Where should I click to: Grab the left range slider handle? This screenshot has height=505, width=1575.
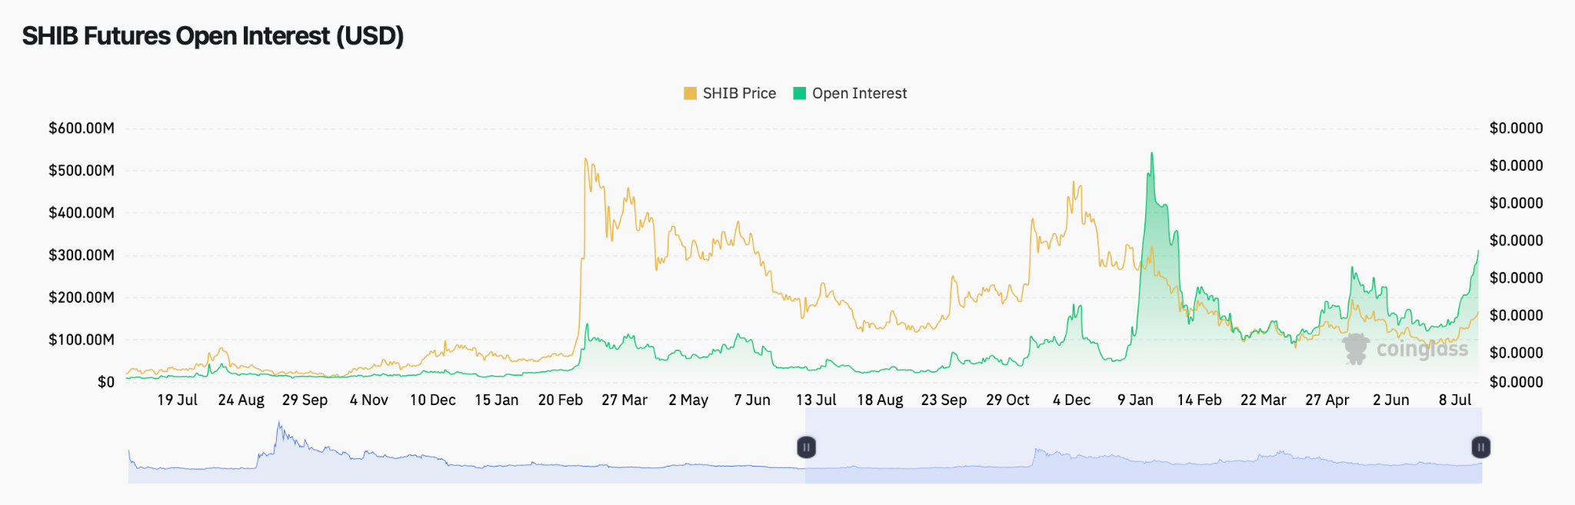coord(806,447)
